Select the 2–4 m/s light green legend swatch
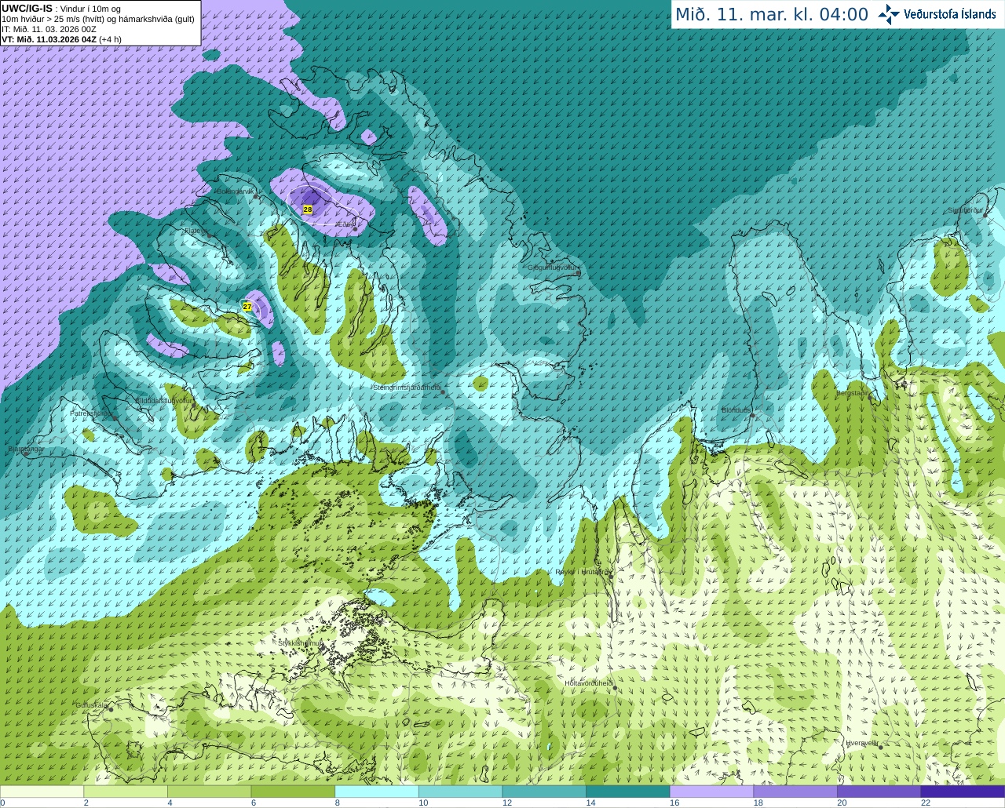 126,792
